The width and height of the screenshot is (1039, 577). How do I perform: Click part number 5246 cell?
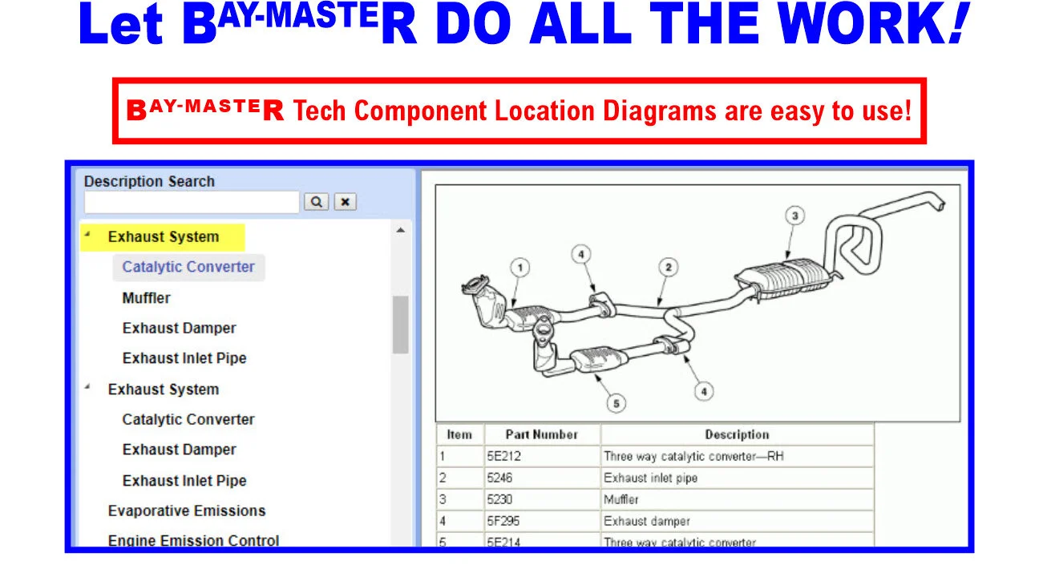coord(542,478)
